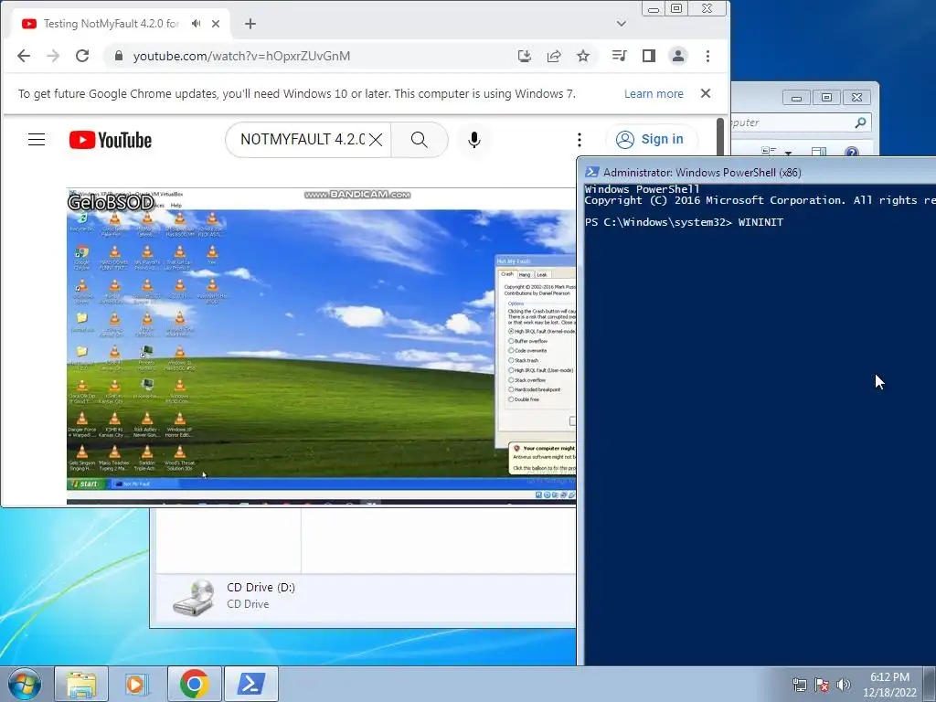
Task: Open Chrome three-dot menu
Action: pos(707,56)
